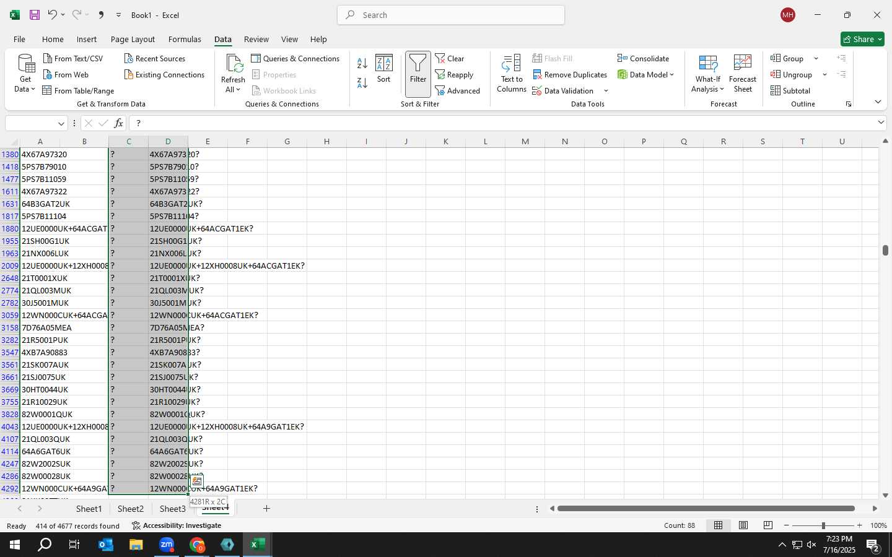
Task: Import data From Web
Action: click(x=66, y=74)
